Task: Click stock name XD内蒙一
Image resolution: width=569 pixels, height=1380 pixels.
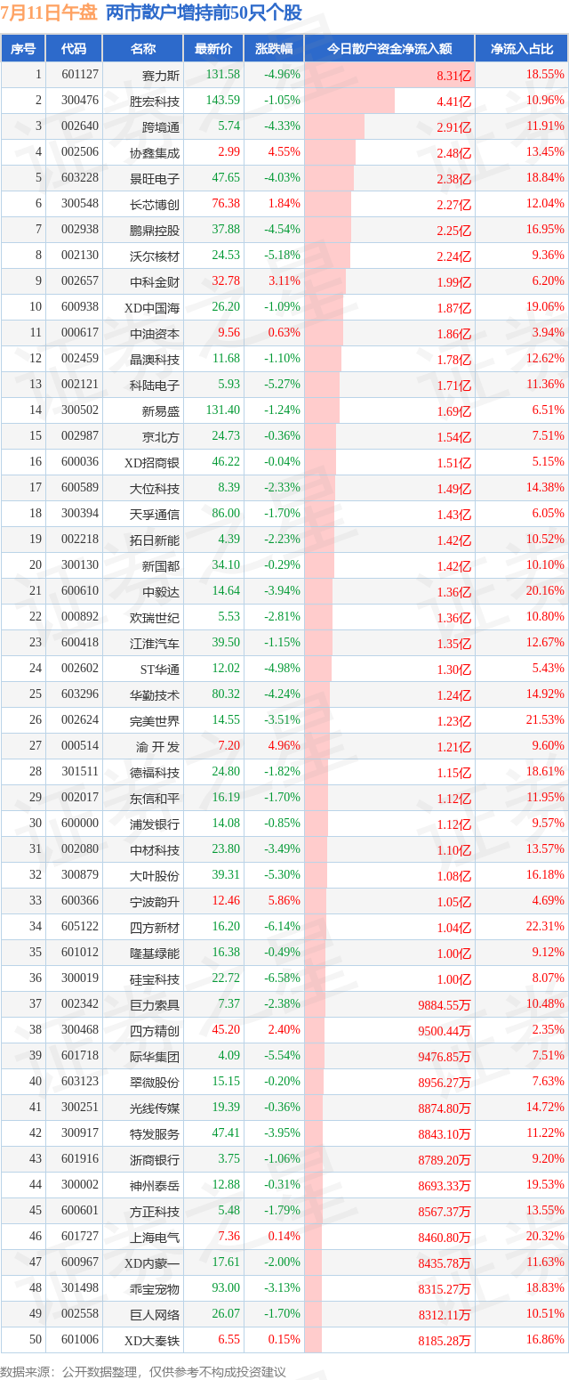Action: [152, 1263]
